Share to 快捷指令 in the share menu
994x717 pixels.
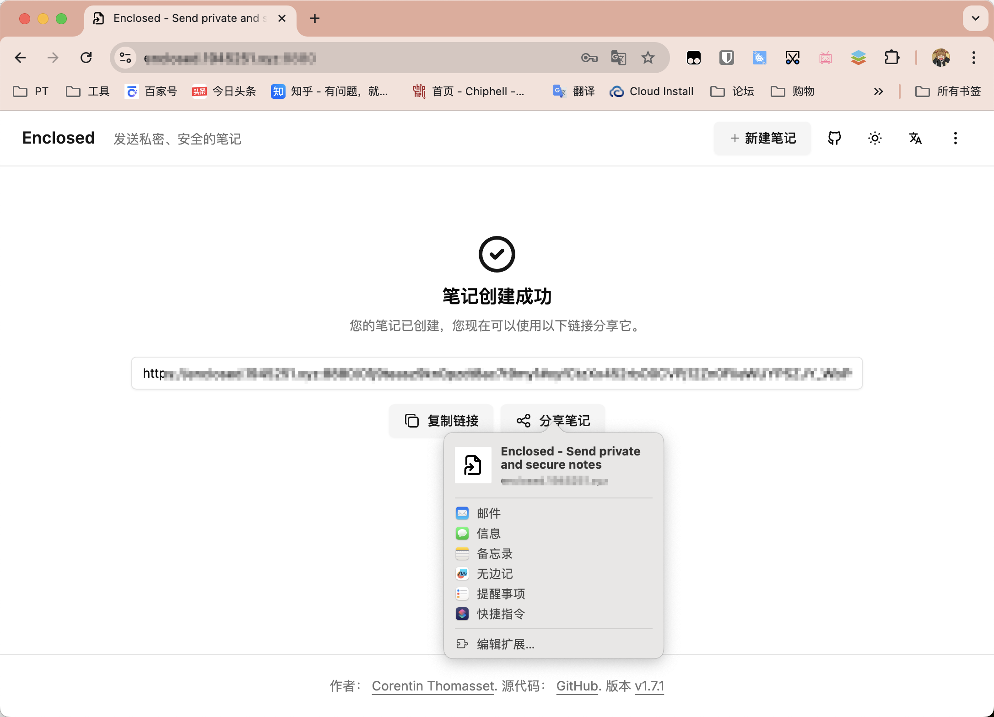[x=554, y=614]
